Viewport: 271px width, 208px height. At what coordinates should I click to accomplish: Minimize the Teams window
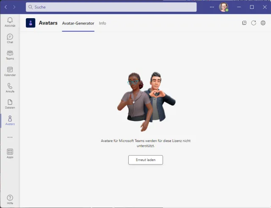click(239, 7)
